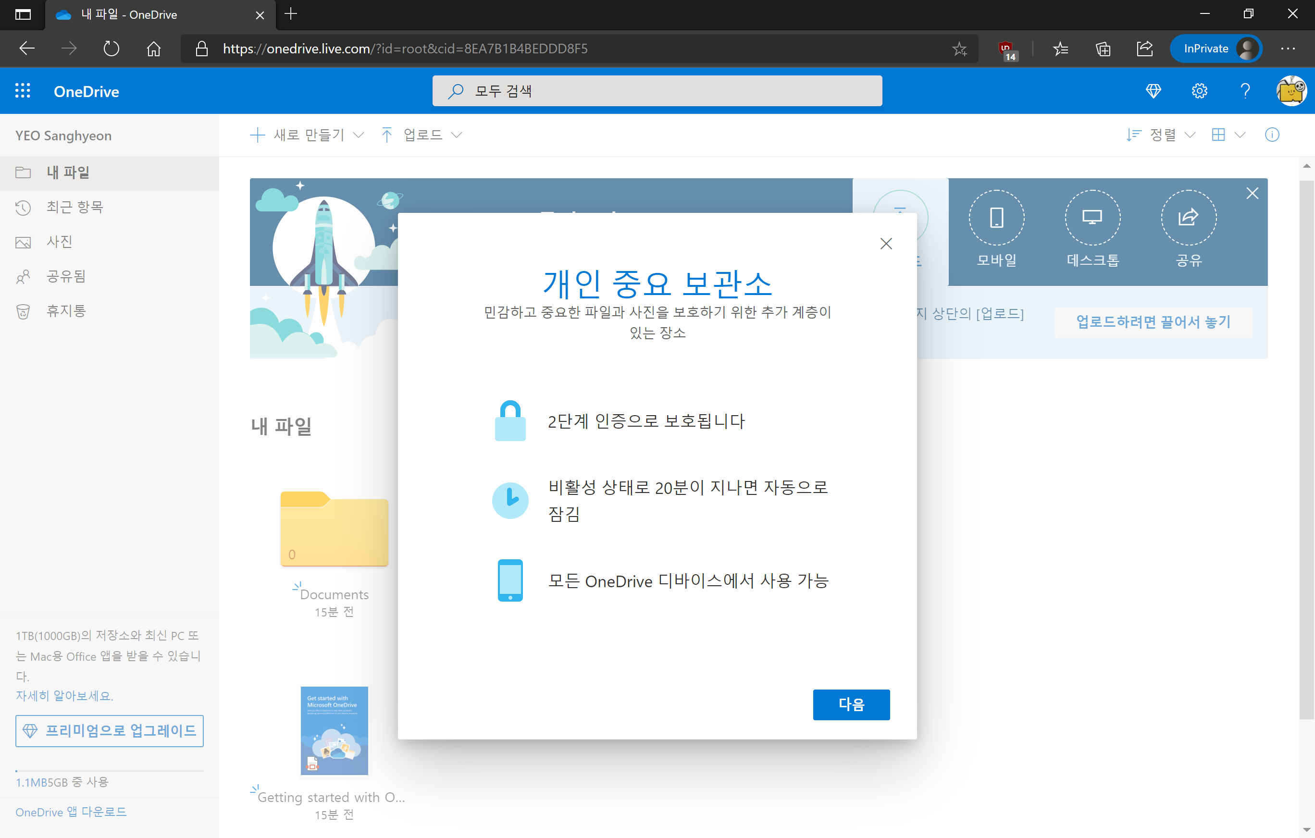The width and height of the screenshot is (1315, 838).
Task: Click the browser address bar URL
Action: tap(405, 49)
